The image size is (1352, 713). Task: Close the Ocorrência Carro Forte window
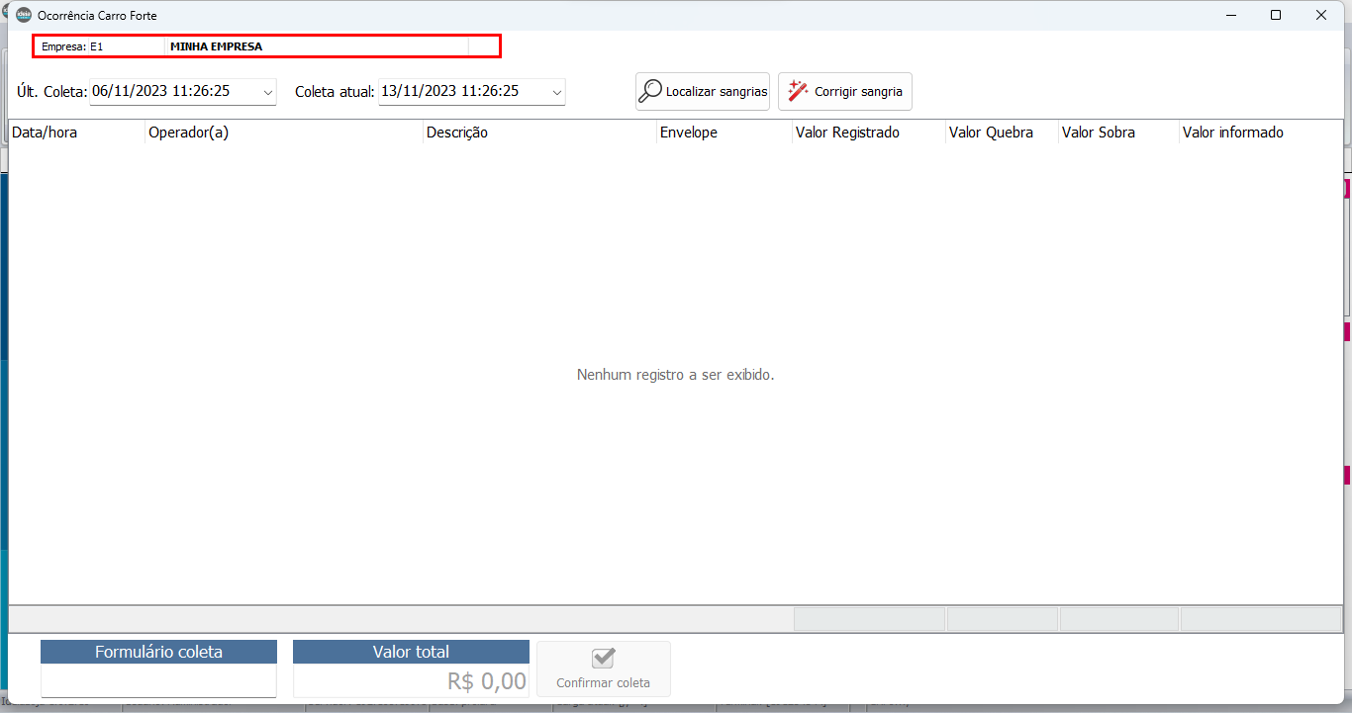click(1321, 15)
